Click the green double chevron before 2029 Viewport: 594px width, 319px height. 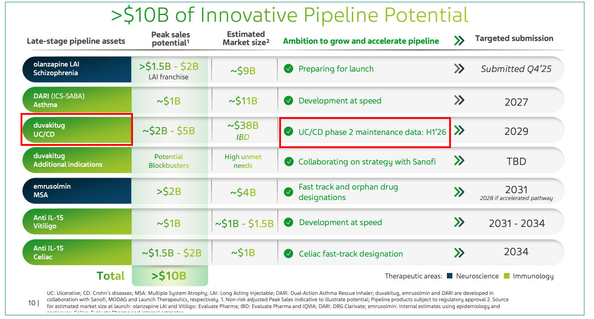(x=459, y=131)
